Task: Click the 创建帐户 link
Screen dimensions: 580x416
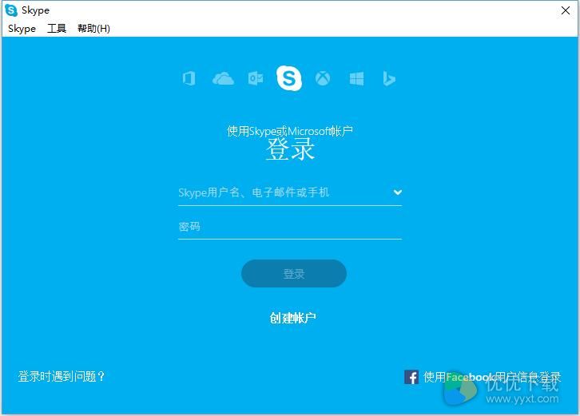Action: pos(292,318)
